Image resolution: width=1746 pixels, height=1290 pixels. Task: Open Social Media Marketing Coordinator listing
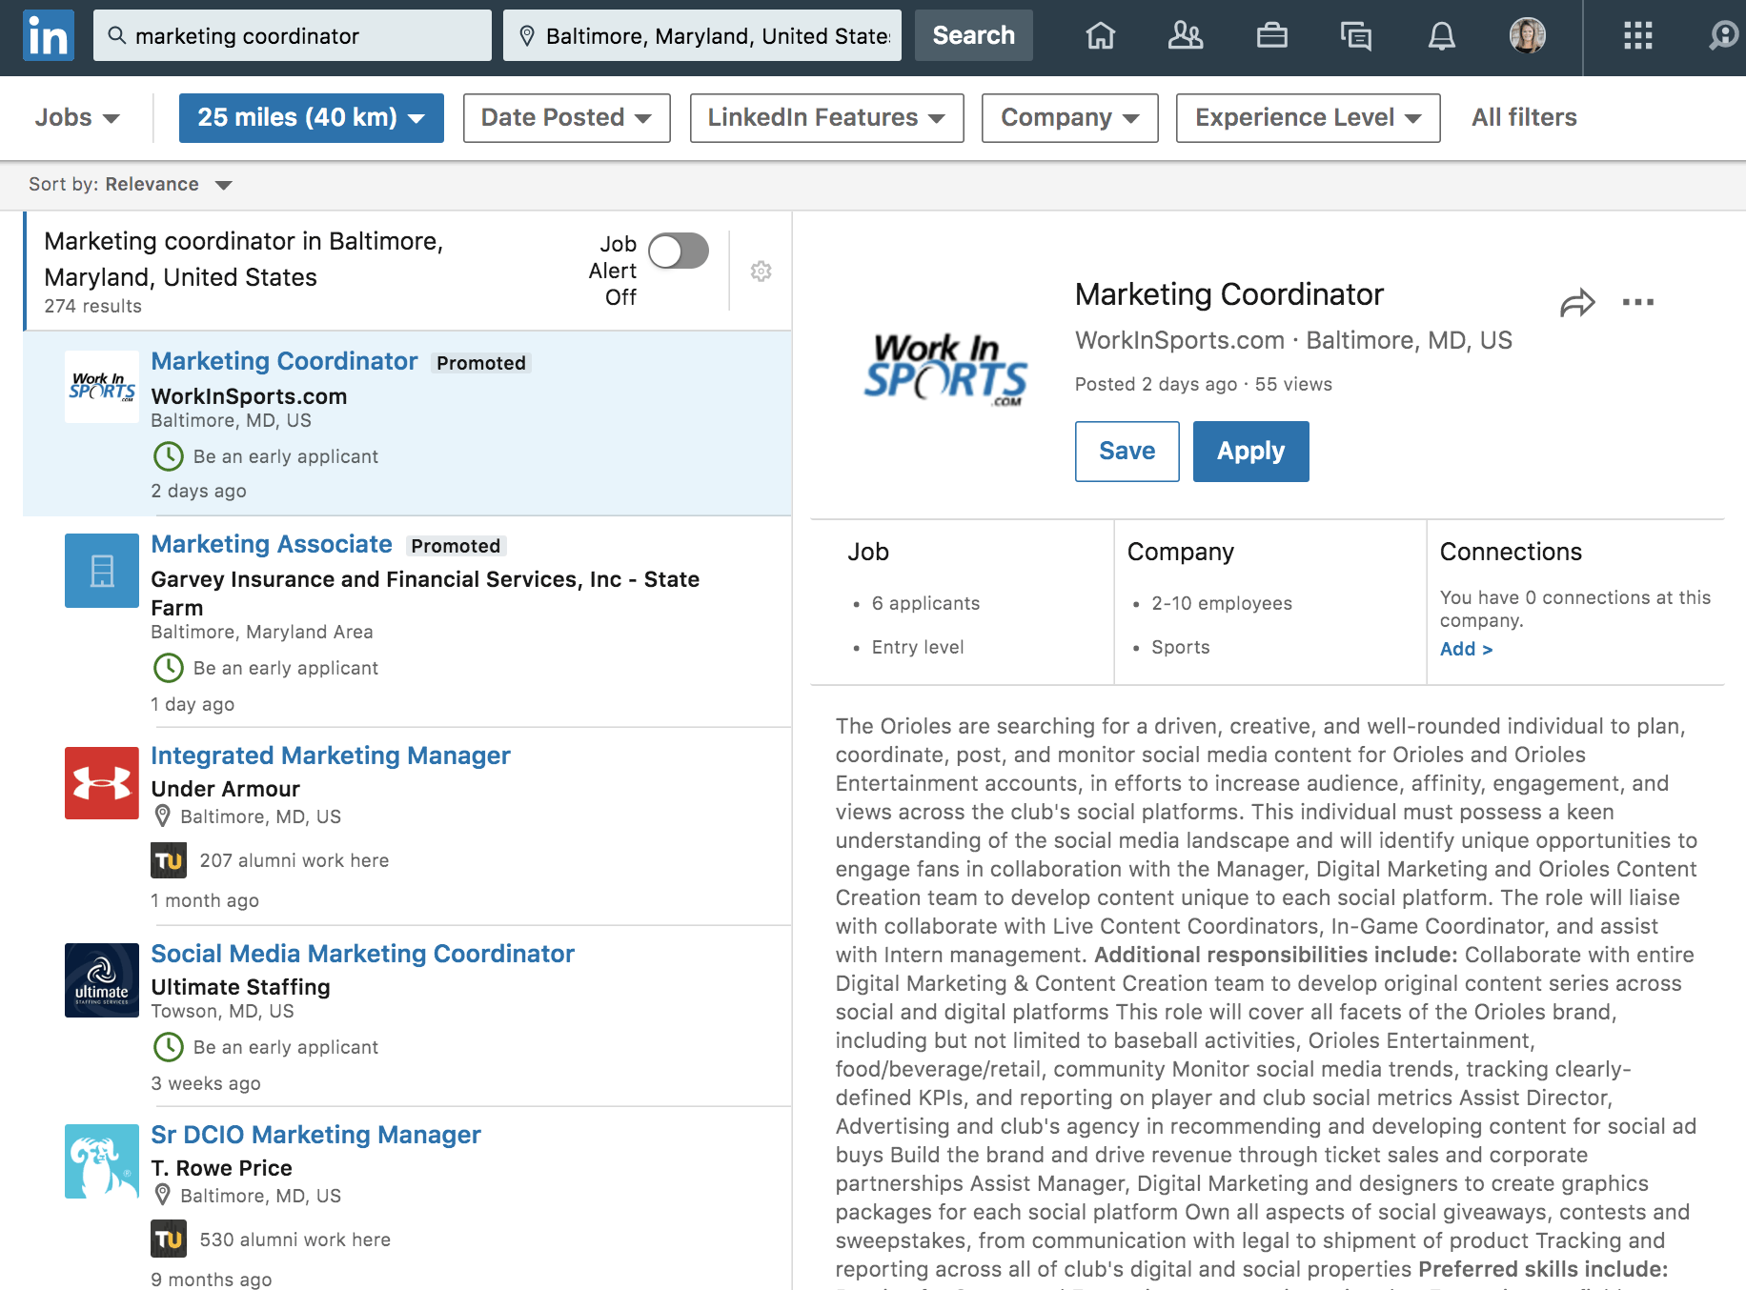pyautogui.click(x=362, y=954)
